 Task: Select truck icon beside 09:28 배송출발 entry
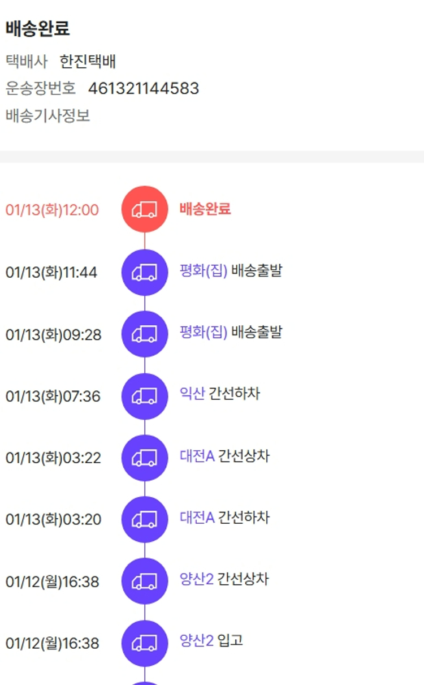point(145,334)
